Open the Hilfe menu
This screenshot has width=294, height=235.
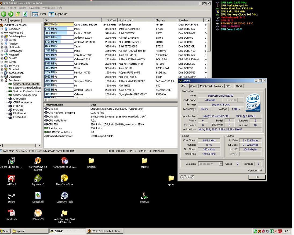point(60,8)
